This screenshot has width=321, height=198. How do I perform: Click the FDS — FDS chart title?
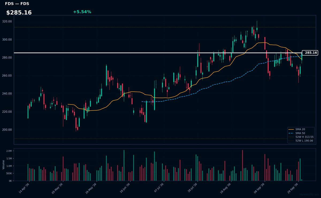[17, 4]
